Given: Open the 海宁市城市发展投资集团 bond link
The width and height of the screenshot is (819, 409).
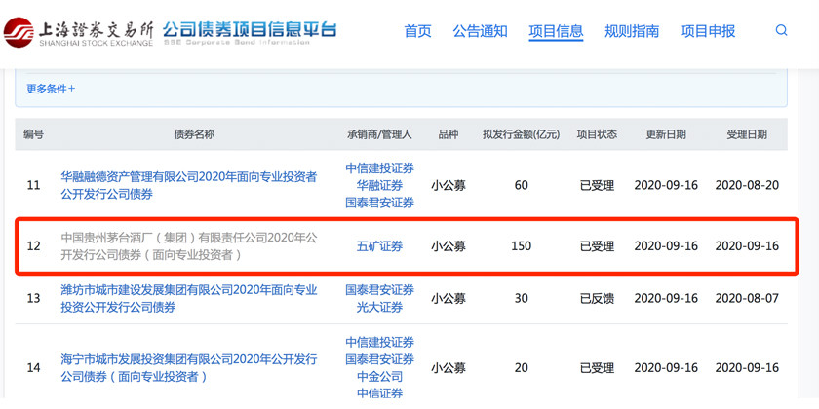Looking at the screenshot, I should (x=188, y=368).
